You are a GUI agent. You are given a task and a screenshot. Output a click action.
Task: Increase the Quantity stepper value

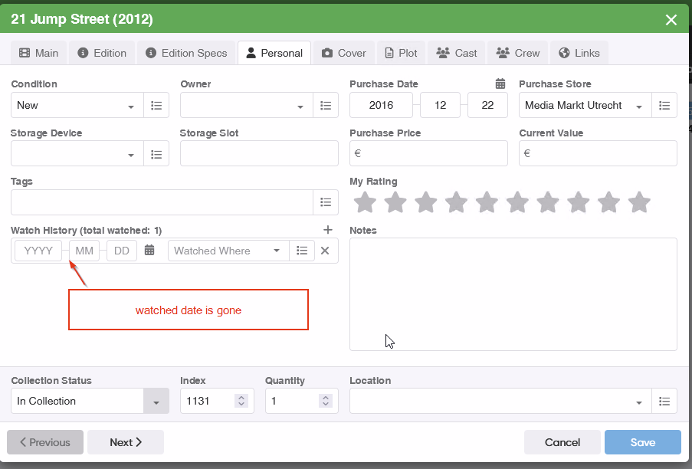[326, 398]
